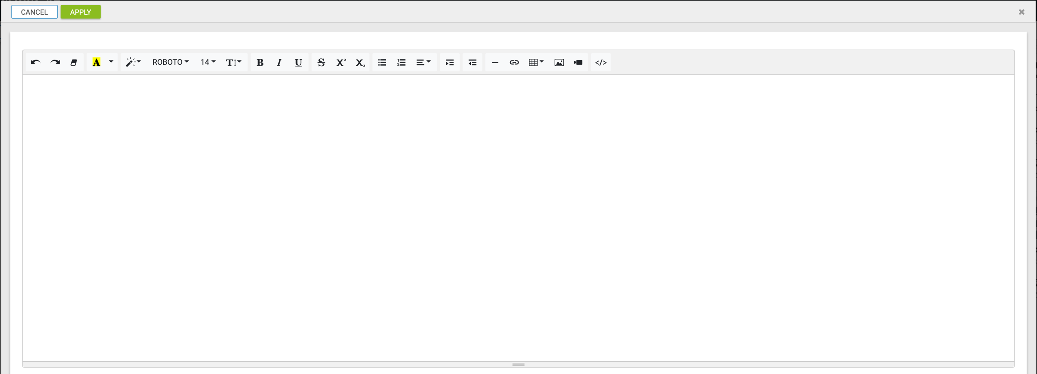
Task: Toggle bold formatting
Action: (260, 62)
